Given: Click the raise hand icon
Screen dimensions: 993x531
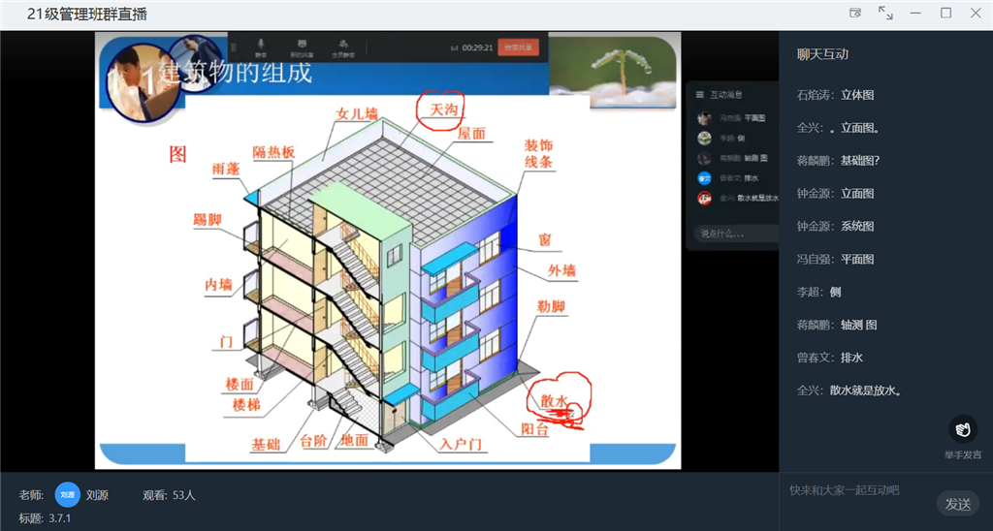Looking at the screenshot, I should coord(963,429).
